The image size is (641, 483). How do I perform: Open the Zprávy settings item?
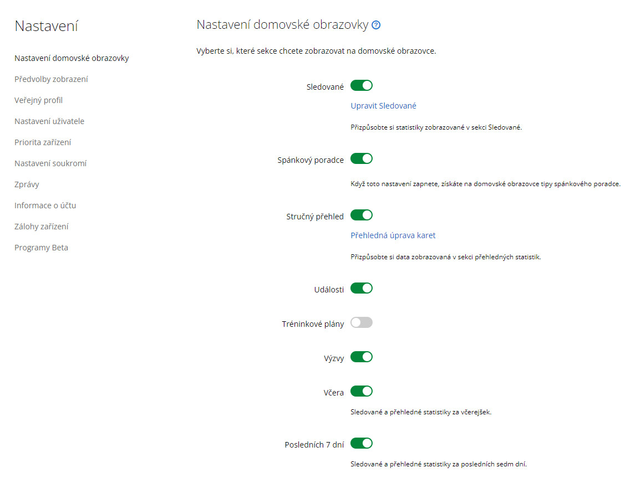coord(27,184)
